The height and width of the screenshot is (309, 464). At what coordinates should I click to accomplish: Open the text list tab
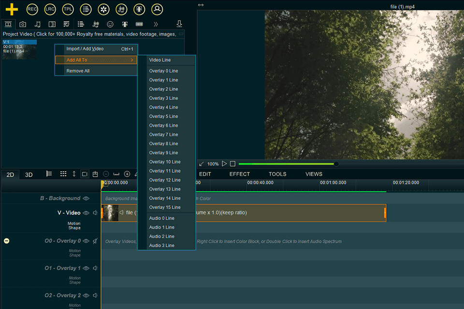(81, 24)
